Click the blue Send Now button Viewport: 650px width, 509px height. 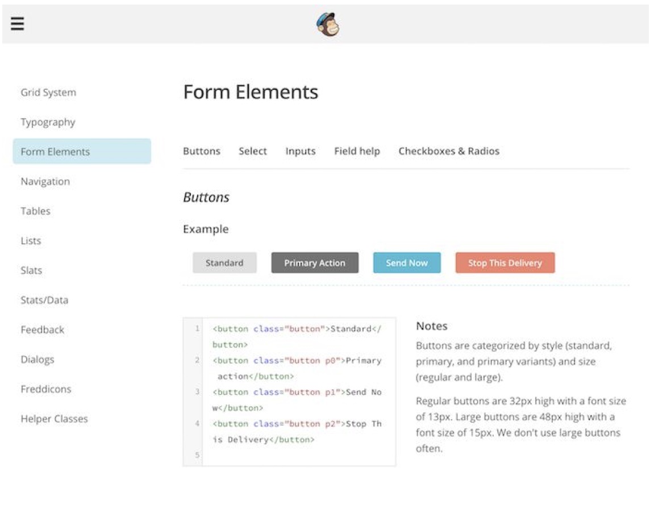coord(407,263)
